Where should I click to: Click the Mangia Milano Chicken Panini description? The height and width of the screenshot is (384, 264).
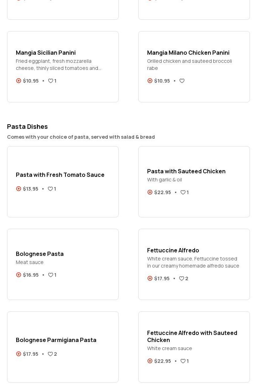coord(189,65)
